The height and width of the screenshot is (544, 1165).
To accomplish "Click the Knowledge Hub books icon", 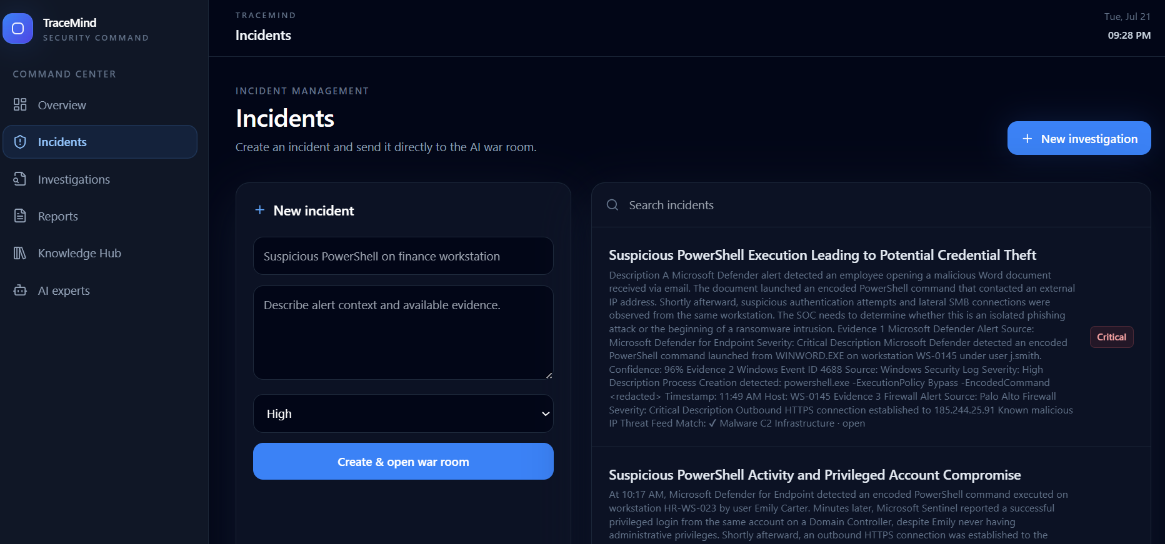I will (20, 253).
